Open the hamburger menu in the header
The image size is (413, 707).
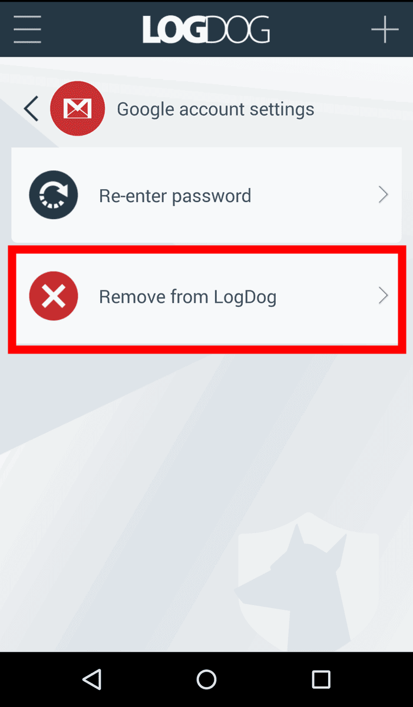pos(27,28)
